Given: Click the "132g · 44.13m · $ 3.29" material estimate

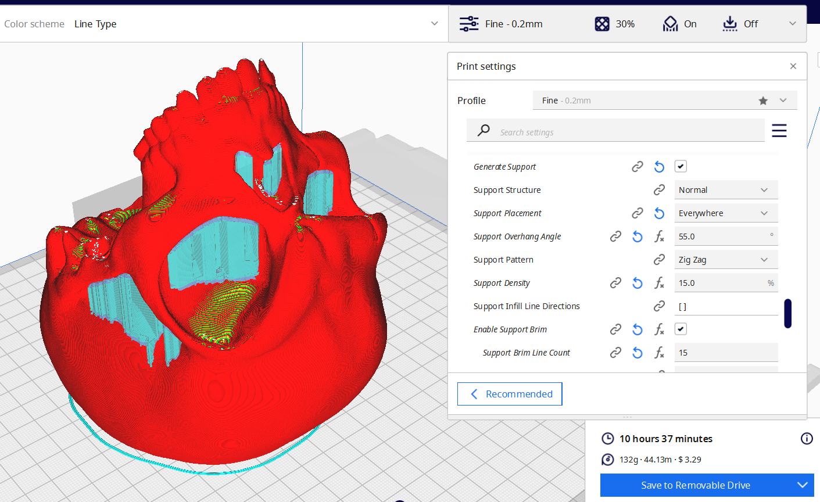Looking at the screenshot, I should [660, 460].
